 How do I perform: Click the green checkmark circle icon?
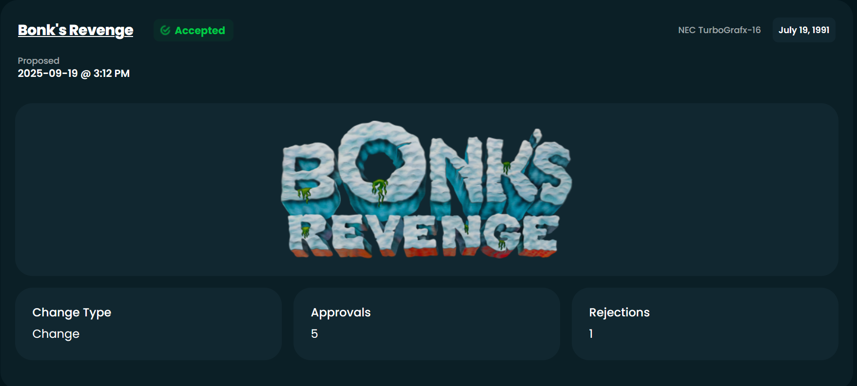[x=165, y=30]
